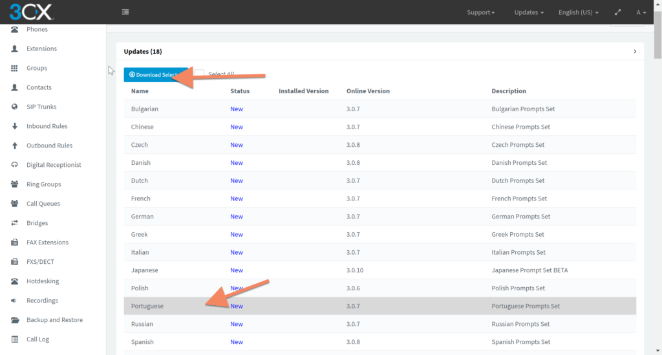Click the Online Version column header
The width and height of the screenshot is (662, 355).
(368, 91)
